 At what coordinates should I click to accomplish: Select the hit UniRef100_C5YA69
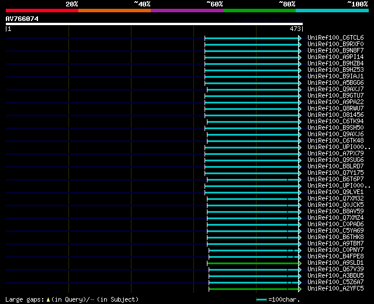tap(335, 231)
